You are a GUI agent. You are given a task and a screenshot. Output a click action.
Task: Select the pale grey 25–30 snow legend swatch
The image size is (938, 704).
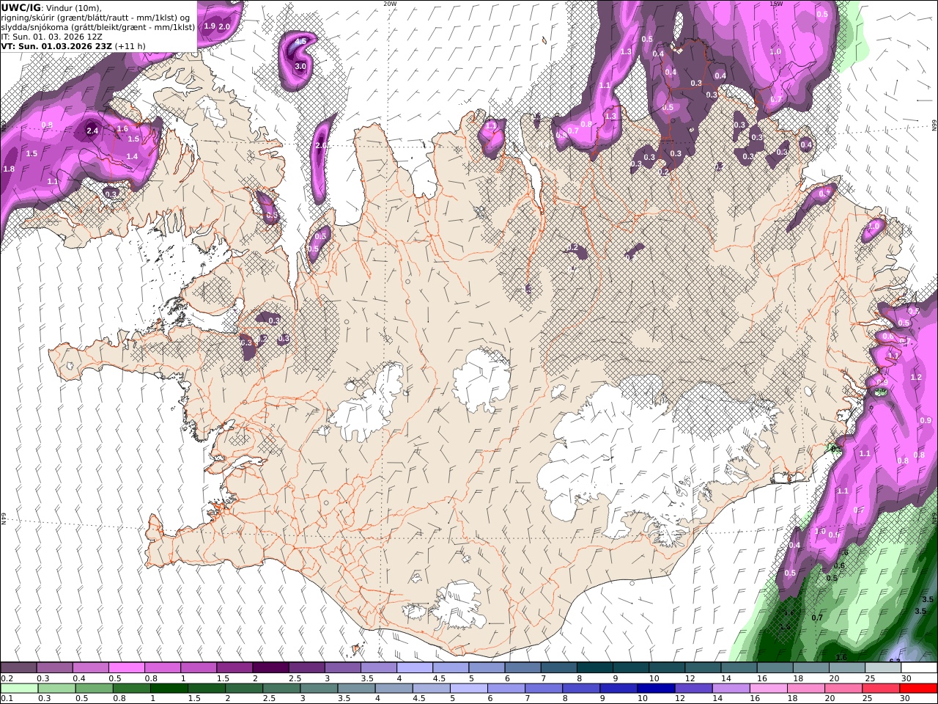coord(882,668)
